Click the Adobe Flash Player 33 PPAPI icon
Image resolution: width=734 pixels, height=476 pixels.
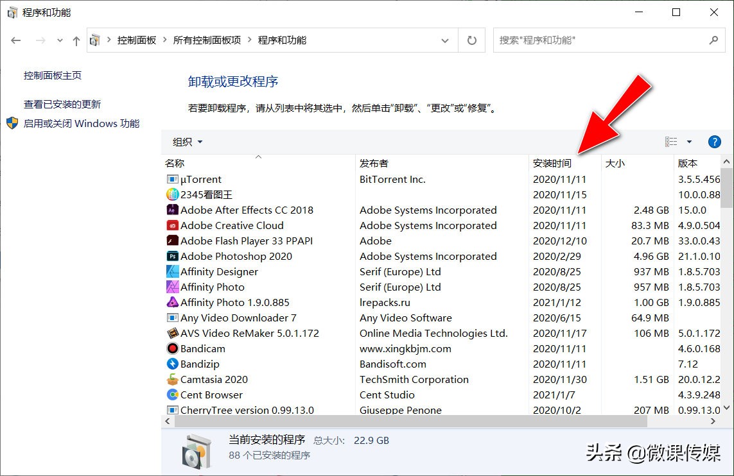[172, 241]
